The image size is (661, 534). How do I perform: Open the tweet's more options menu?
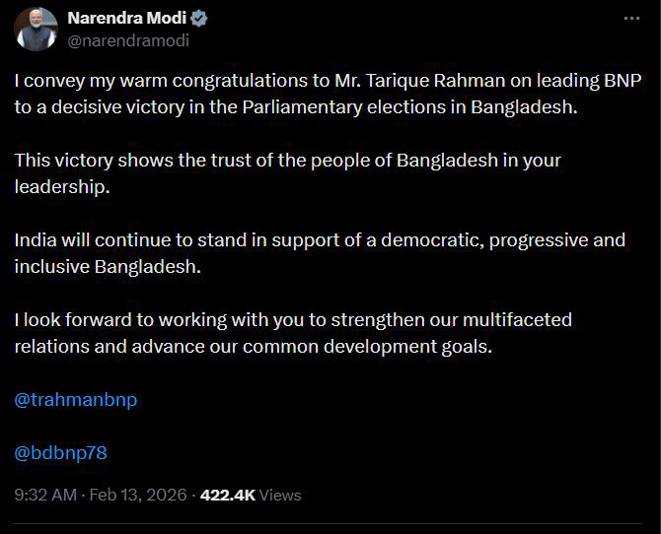pyautogui.click(x=631, y=20)
